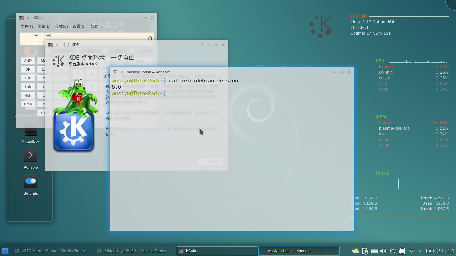Click the 'Free: 4.11GiB' disk value

click(364, 203)
